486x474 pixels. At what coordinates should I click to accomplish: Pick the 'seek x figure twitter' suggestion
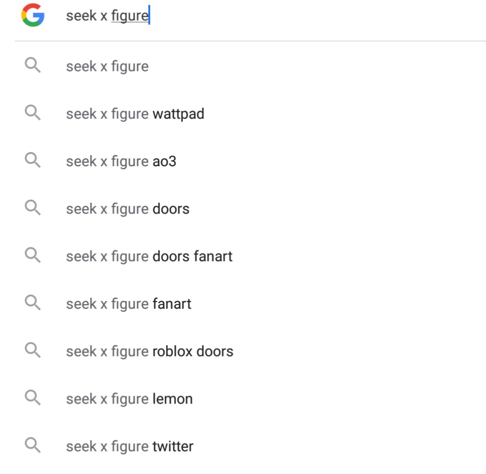pos(130,447)
